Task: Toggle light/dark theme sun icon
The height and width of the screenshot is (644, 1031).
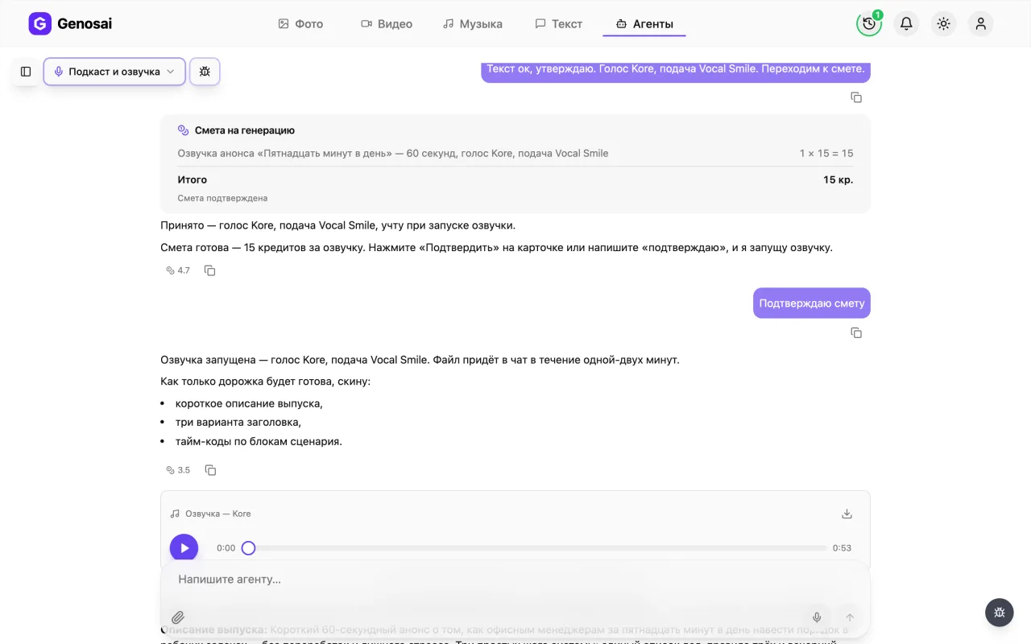Action: point(943,24)
